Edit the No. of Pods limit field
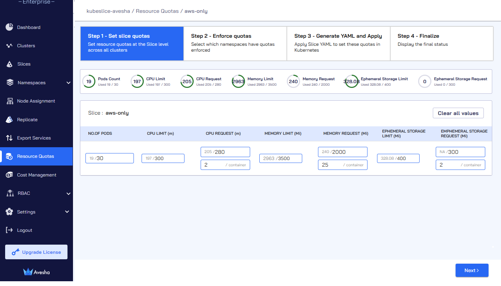Image resolution: width=501 pixels, height=286 pixels. [x=110, y=158]
